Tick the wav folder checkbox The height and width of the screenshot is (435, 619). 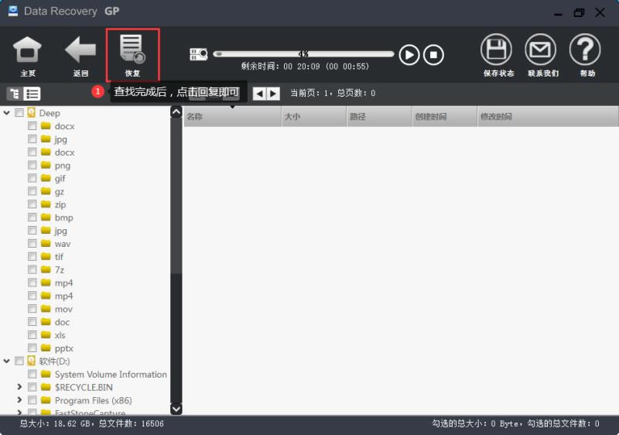click(32, 243)
